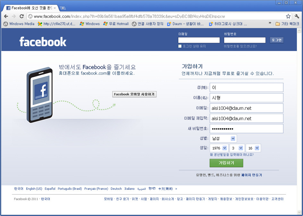Open the 성별 gender dropdown
Image resolution: width=303 pixels, height=216 pixels.
coord(223,139)
